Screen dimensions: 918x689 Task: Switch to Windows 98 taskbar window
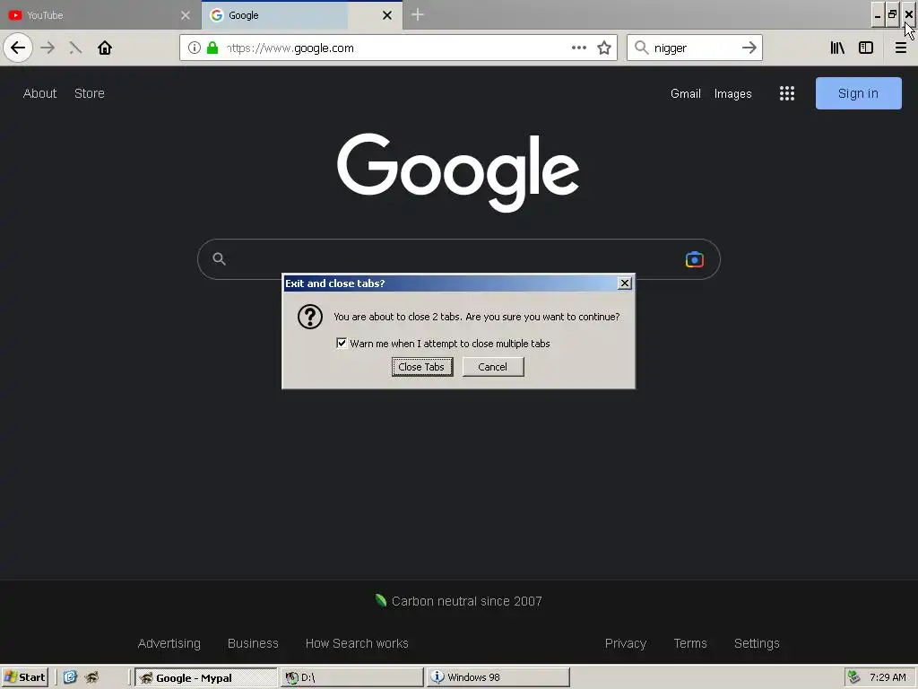point(498,677)
